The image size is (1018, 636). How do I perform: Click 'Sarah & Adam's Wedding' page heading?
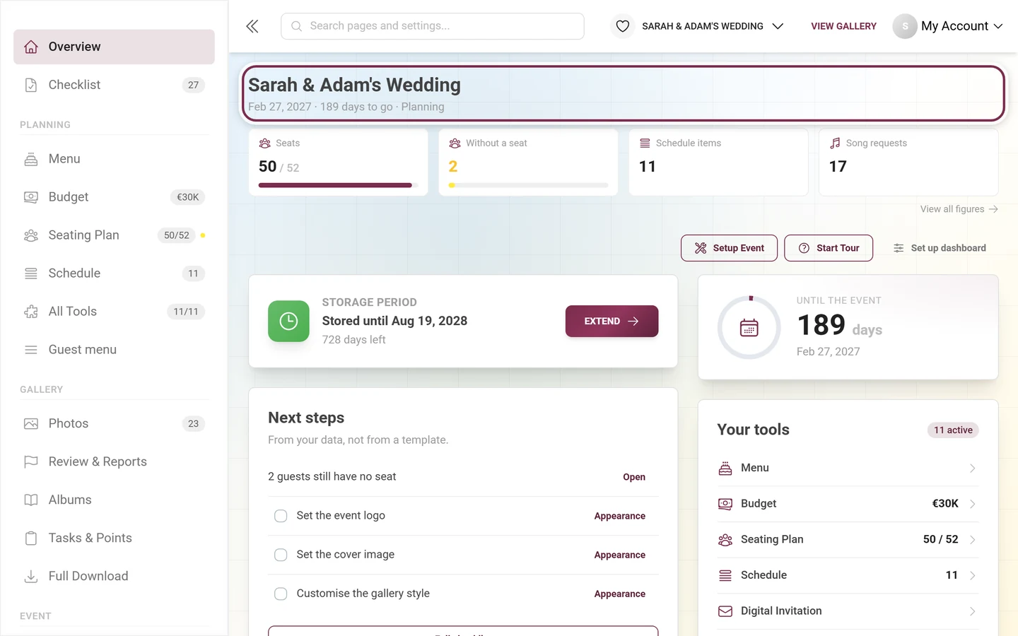(x=354, y=85)
